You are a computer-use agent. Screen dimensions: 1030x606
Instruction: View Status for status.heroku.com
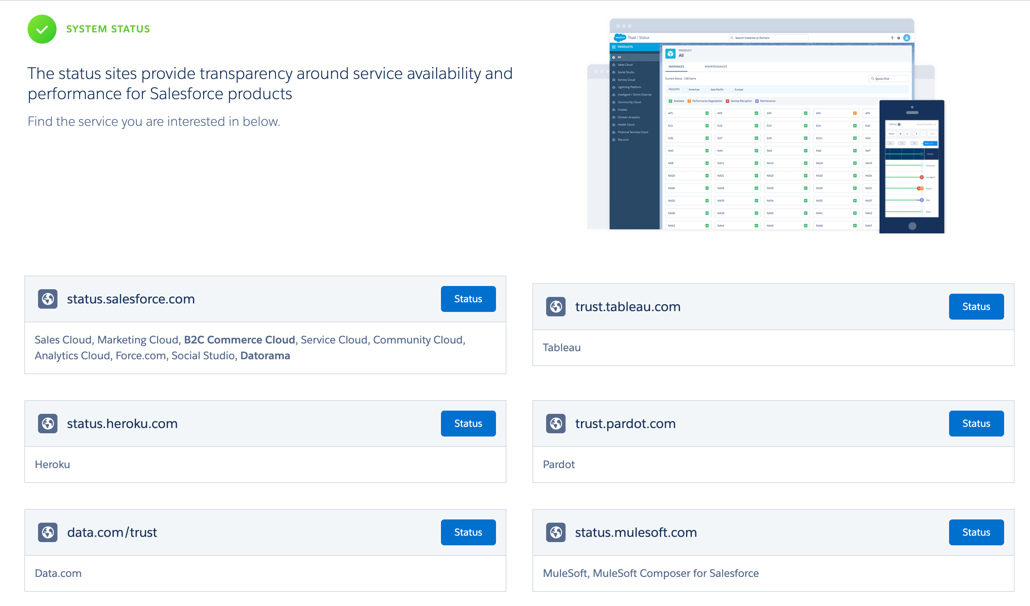tap(468, 424)
